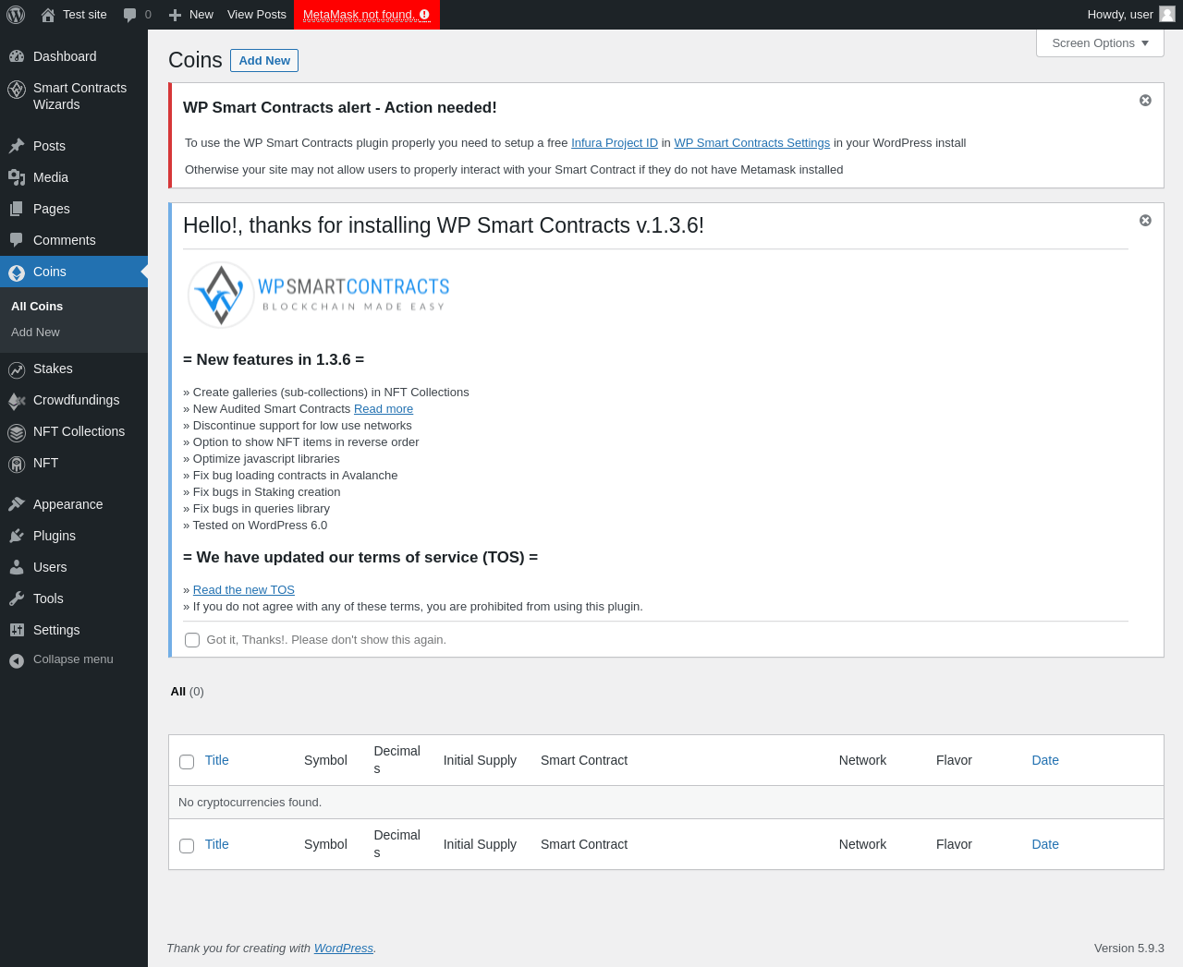Open Settings in sidebar
This screenshot has width=1183, height=967.
[74, 630]
